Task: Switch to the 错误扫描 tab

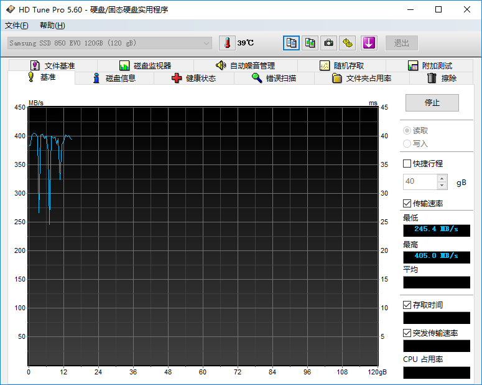Action: tap(274, 78)
